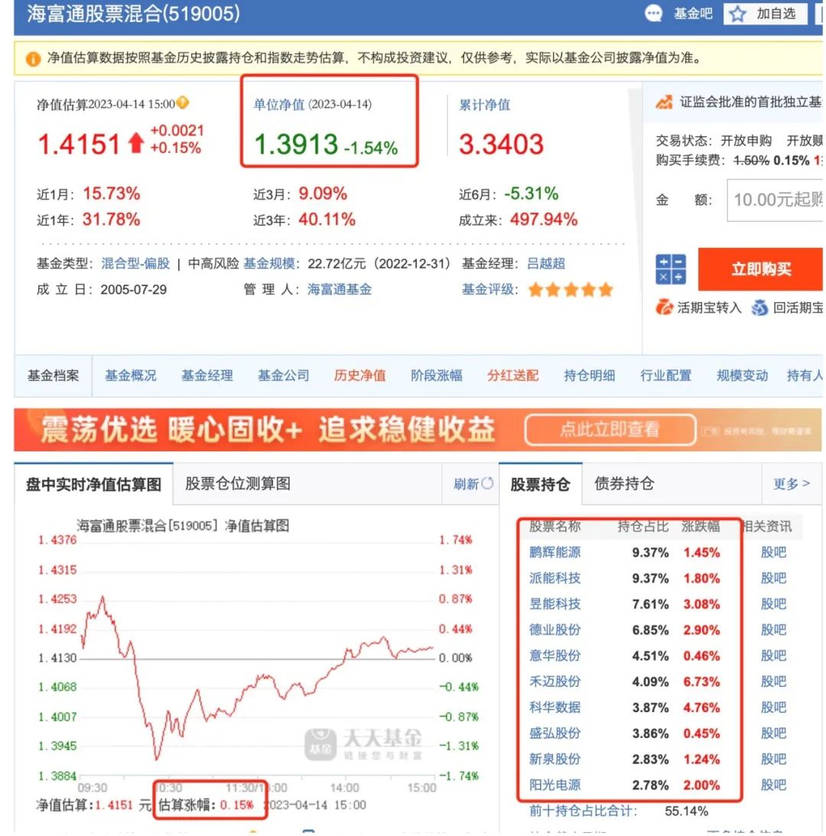826x836 pixels.
Task: Open the calculator icon beside 立即购买
Action: (671, 269)
